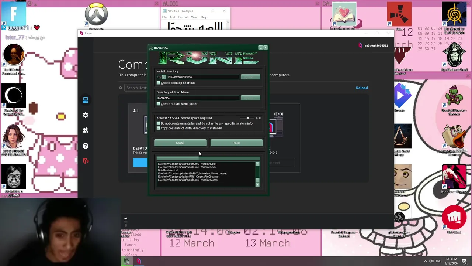Open the Fortnite desktop shortcut

(14, 14)
